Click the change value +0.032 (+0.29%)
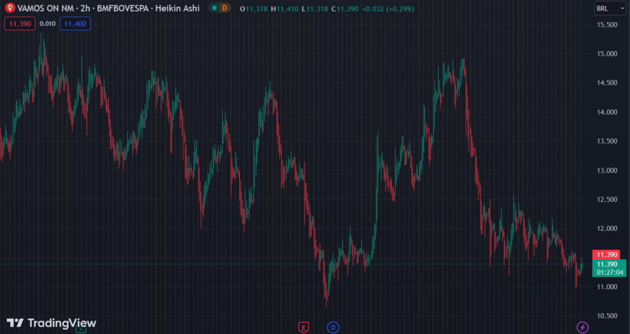 (x=388, y=9)
